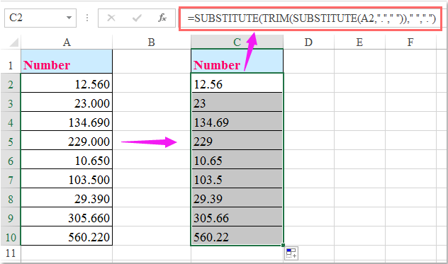Viewport: 448px width, 264px height.
Task: Select result cell showing 560.22
Action: [237, 236]
